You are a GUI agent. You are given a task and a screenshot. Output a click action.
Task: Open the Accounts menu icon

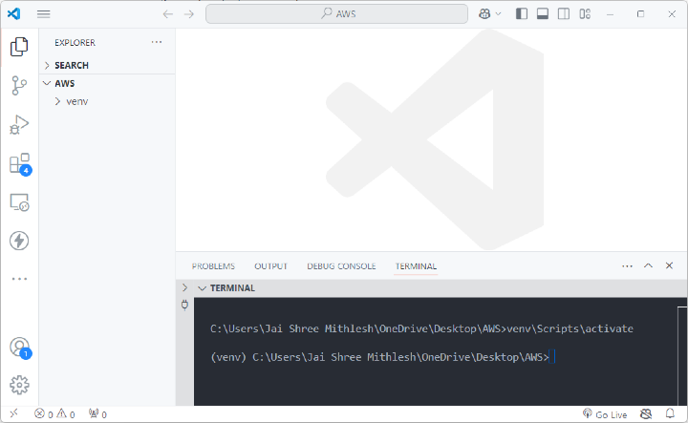coord(20,348)
